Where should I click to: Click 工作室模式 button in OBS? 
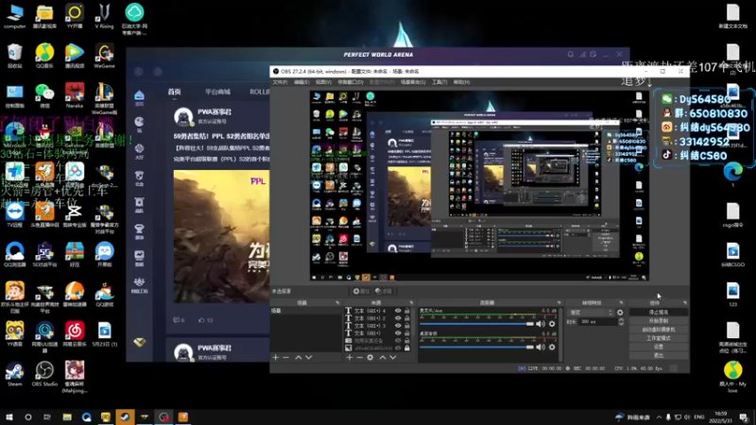(x=659, y=338)
